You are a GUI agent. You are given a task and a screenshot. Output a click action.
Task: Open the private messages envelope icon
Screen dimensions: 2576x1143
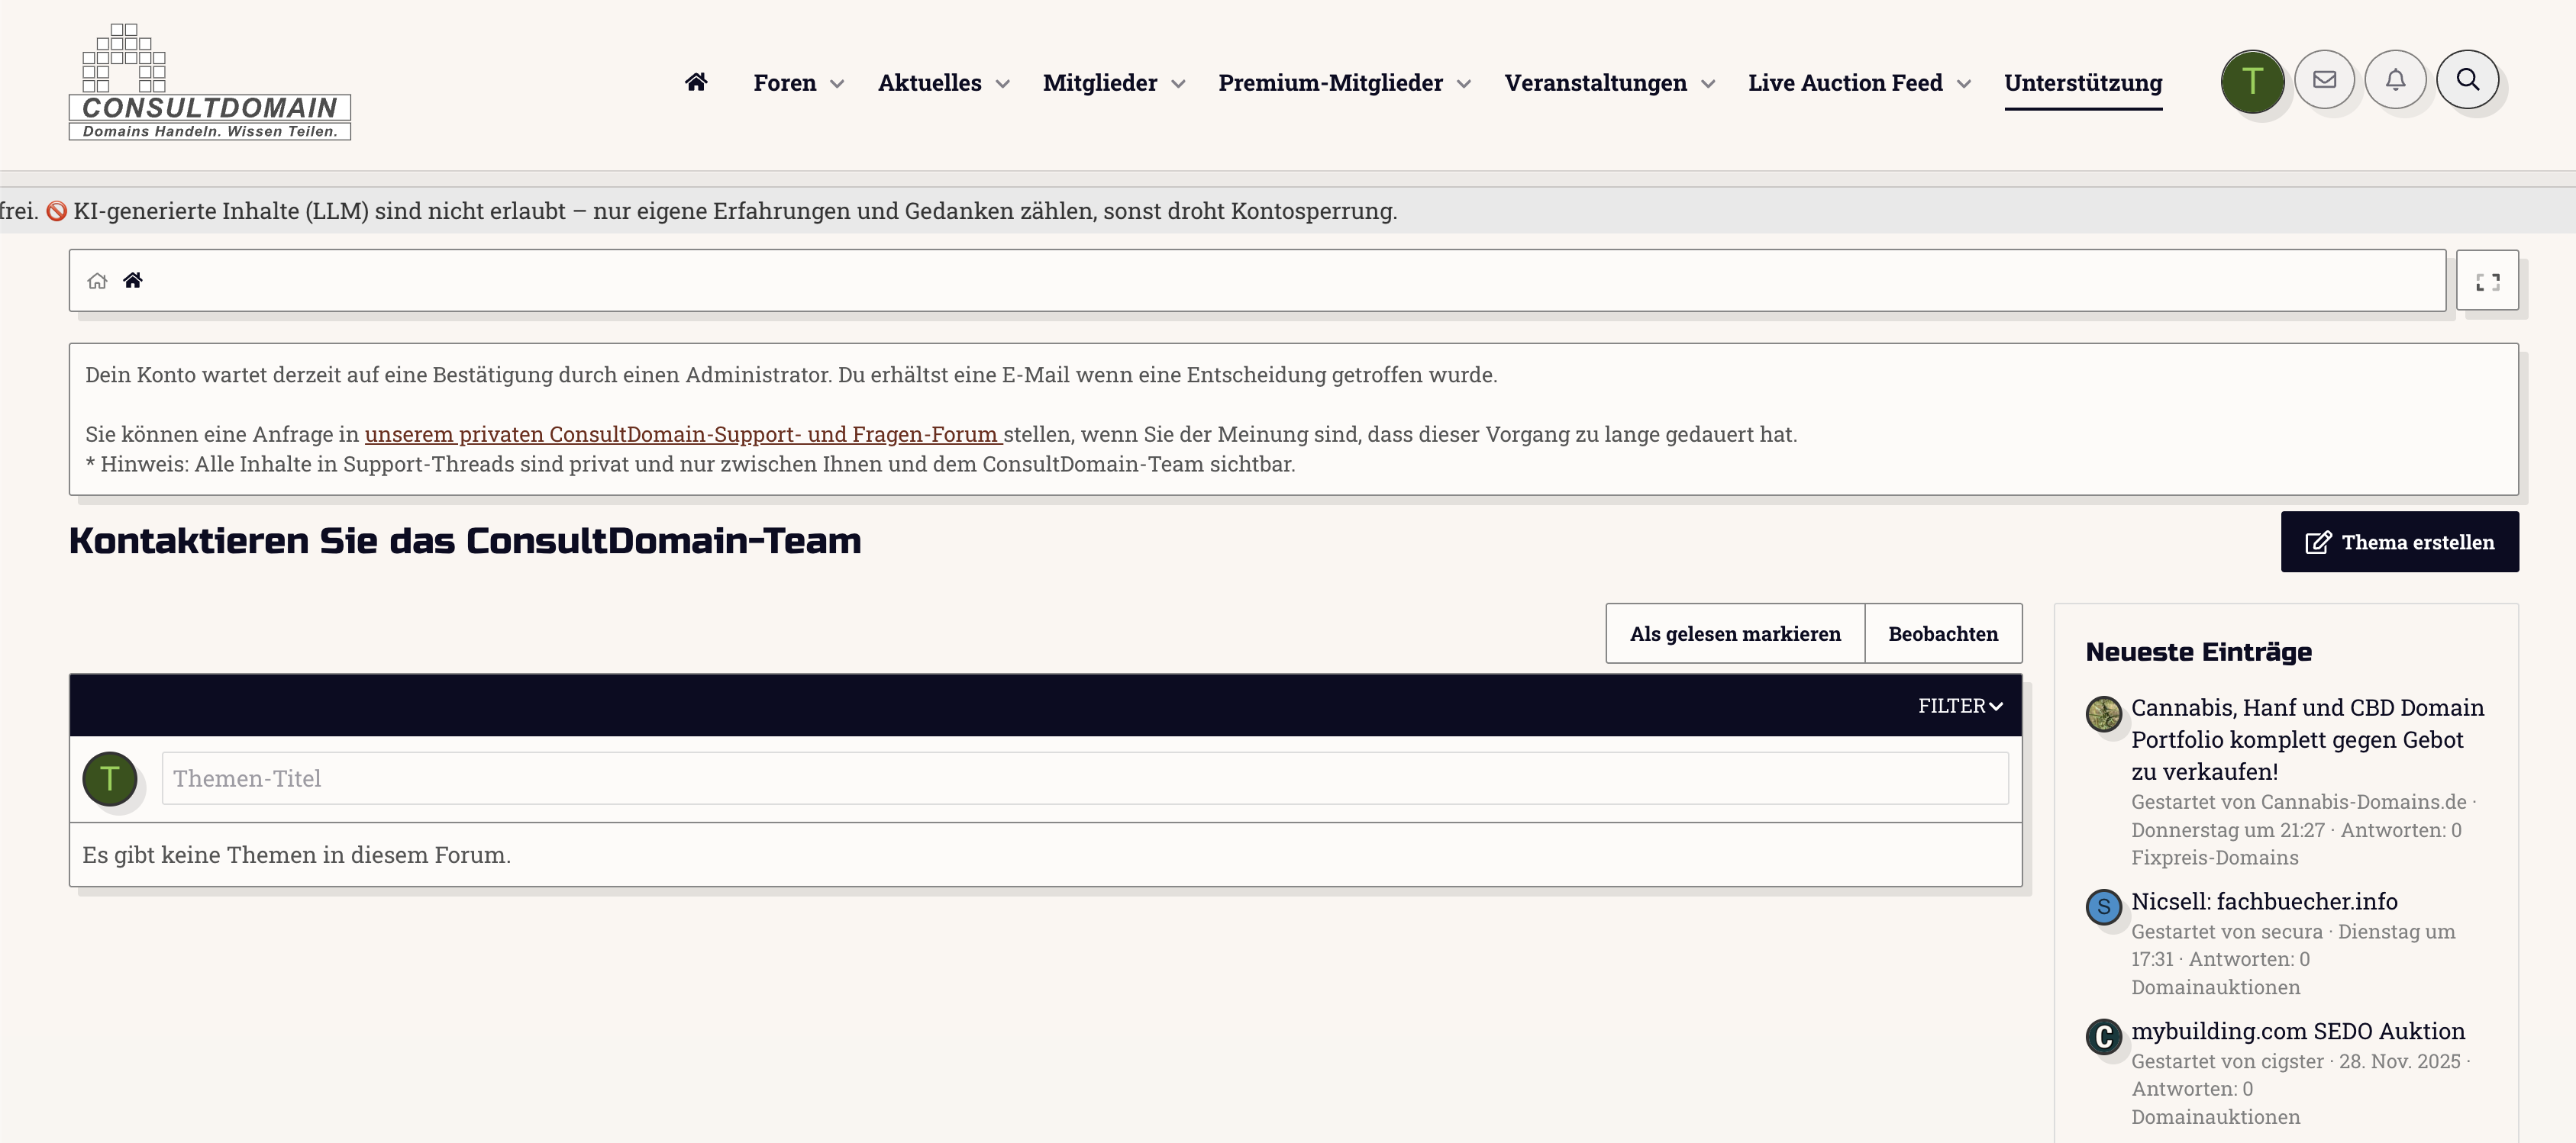pyautogui.click(x=2324, y=80)
